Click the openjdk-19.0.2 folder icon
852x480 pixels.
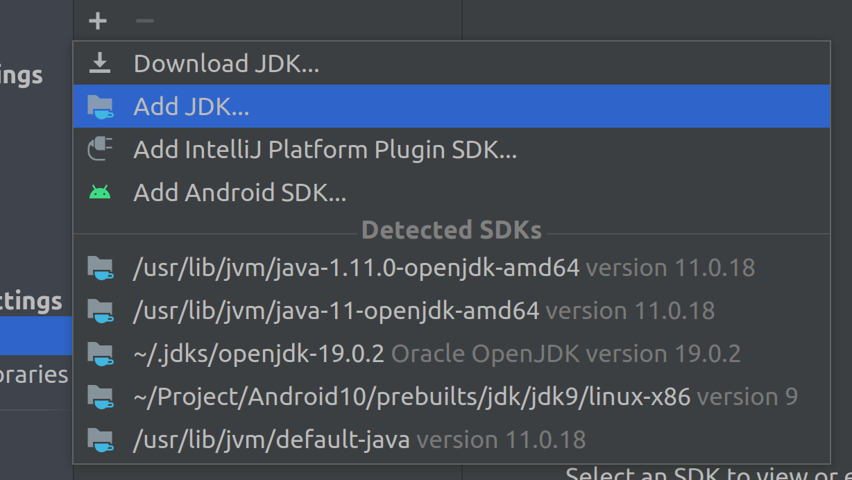pos(101,353)
